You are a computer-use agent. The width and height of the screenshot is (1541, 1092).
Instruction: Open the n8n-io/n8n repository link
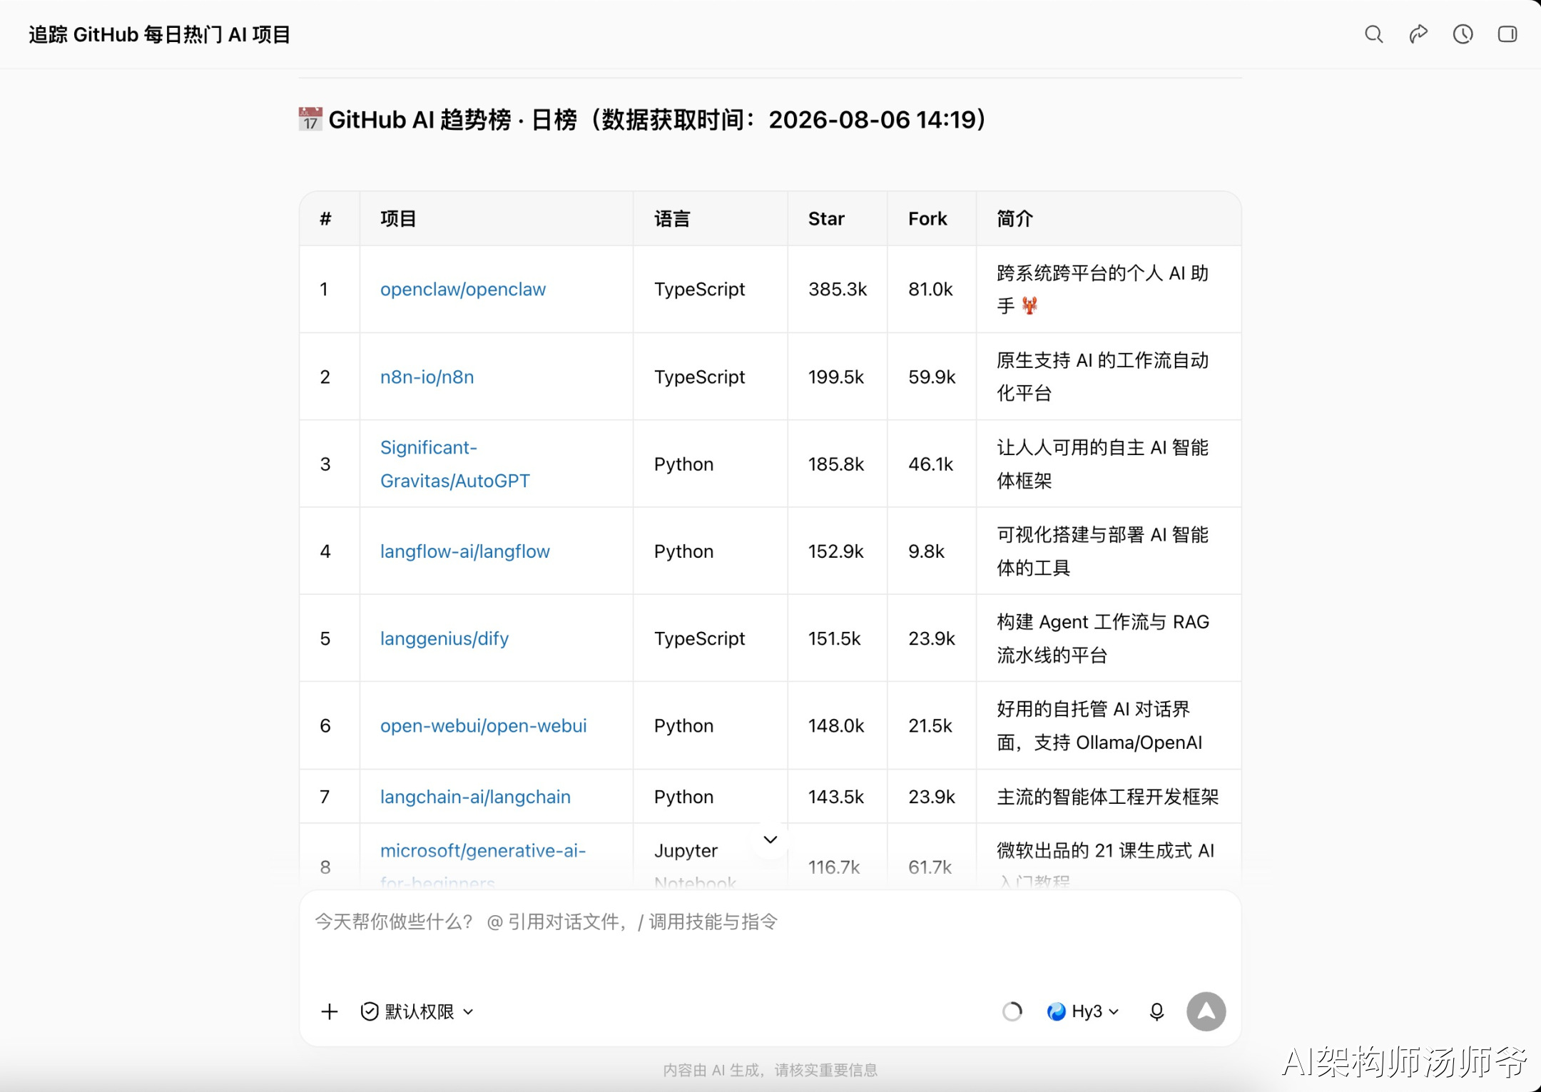tap(427, 377)
